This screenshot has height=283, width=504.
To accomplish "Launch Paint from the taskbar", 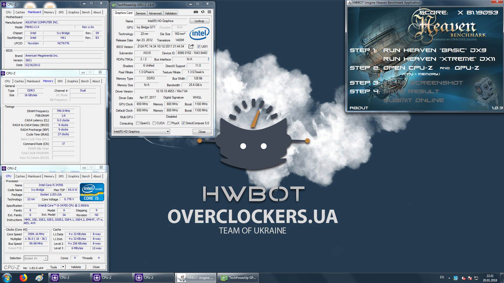I will click(39, 278).
